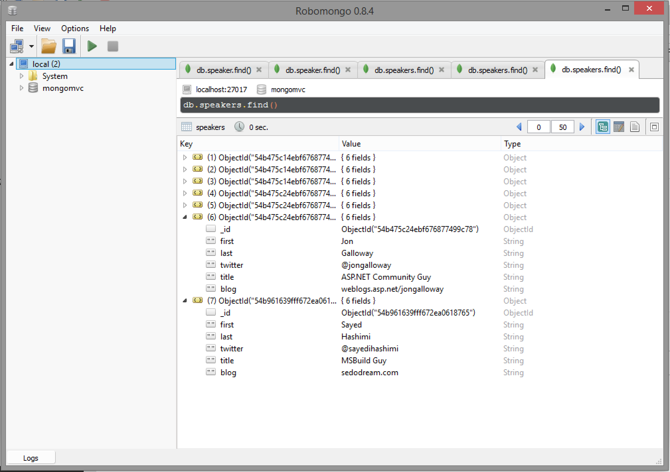Viewport: 670px width, 472px height.
Task: Click the Type column header
Action: click(x=582, y=144)
